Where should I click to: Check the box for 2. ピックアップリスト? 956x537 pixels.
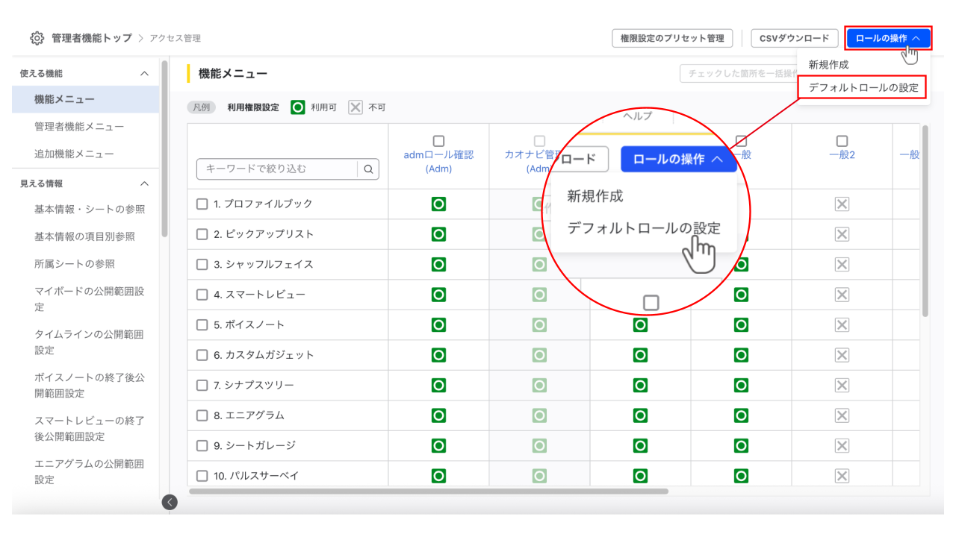(x=202, y=234)
